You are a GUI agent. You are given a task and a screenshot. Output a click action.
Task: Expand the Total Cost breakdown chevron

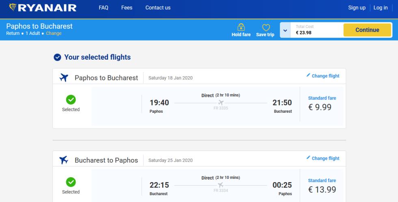285,30
